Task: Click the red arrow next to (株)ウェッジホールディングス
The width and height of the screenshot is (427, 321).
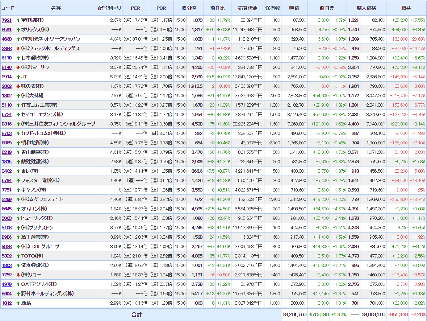Action: click(x=18, y=48)
